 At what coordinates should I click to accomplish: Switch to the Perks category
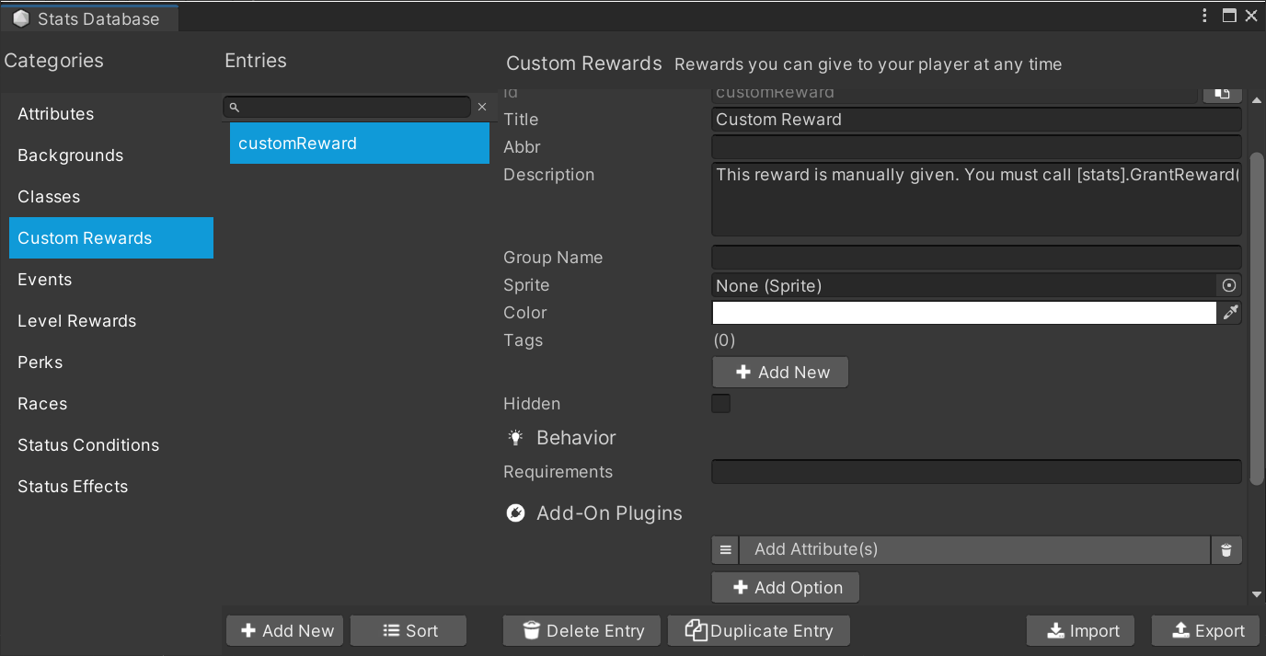40,363
